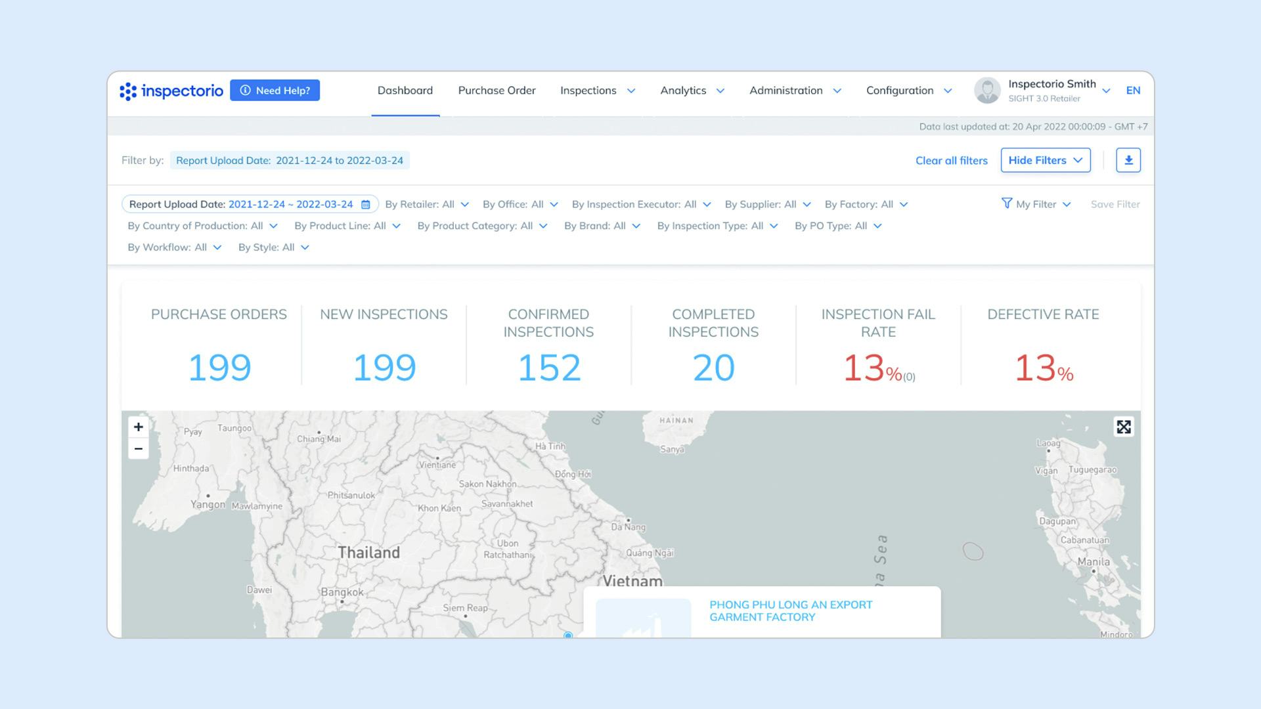The image size is (1261, 709).
Task: Open the download report icon
Action: pos(1128,160)
